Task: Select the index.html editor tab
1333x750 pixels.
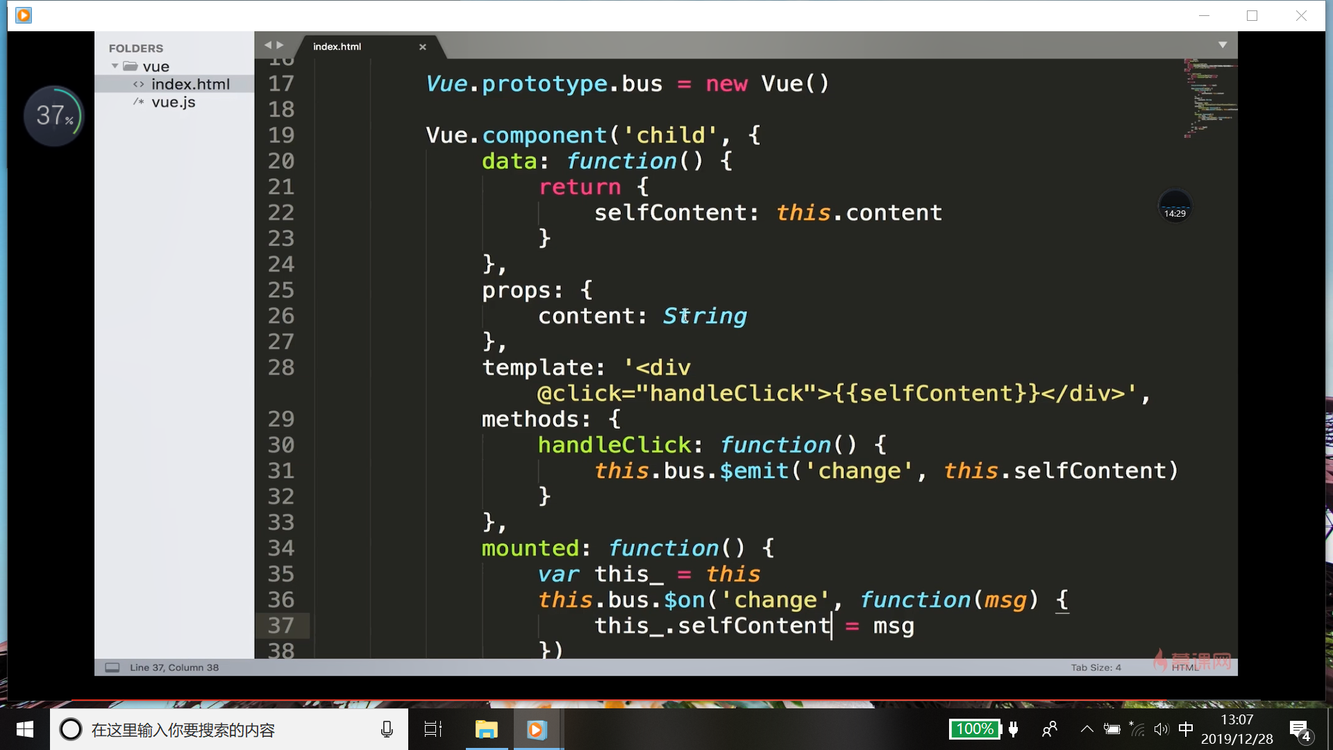Action: coord(337,47)
